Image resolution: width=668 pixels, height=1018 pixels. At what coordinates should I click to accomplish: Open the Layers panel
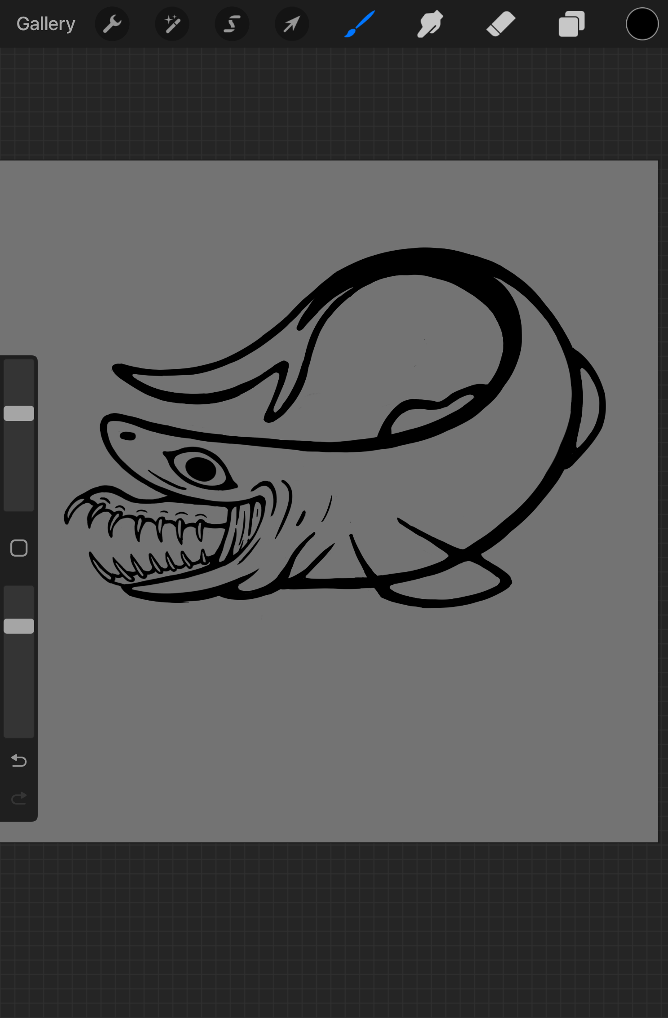[571, 24]
